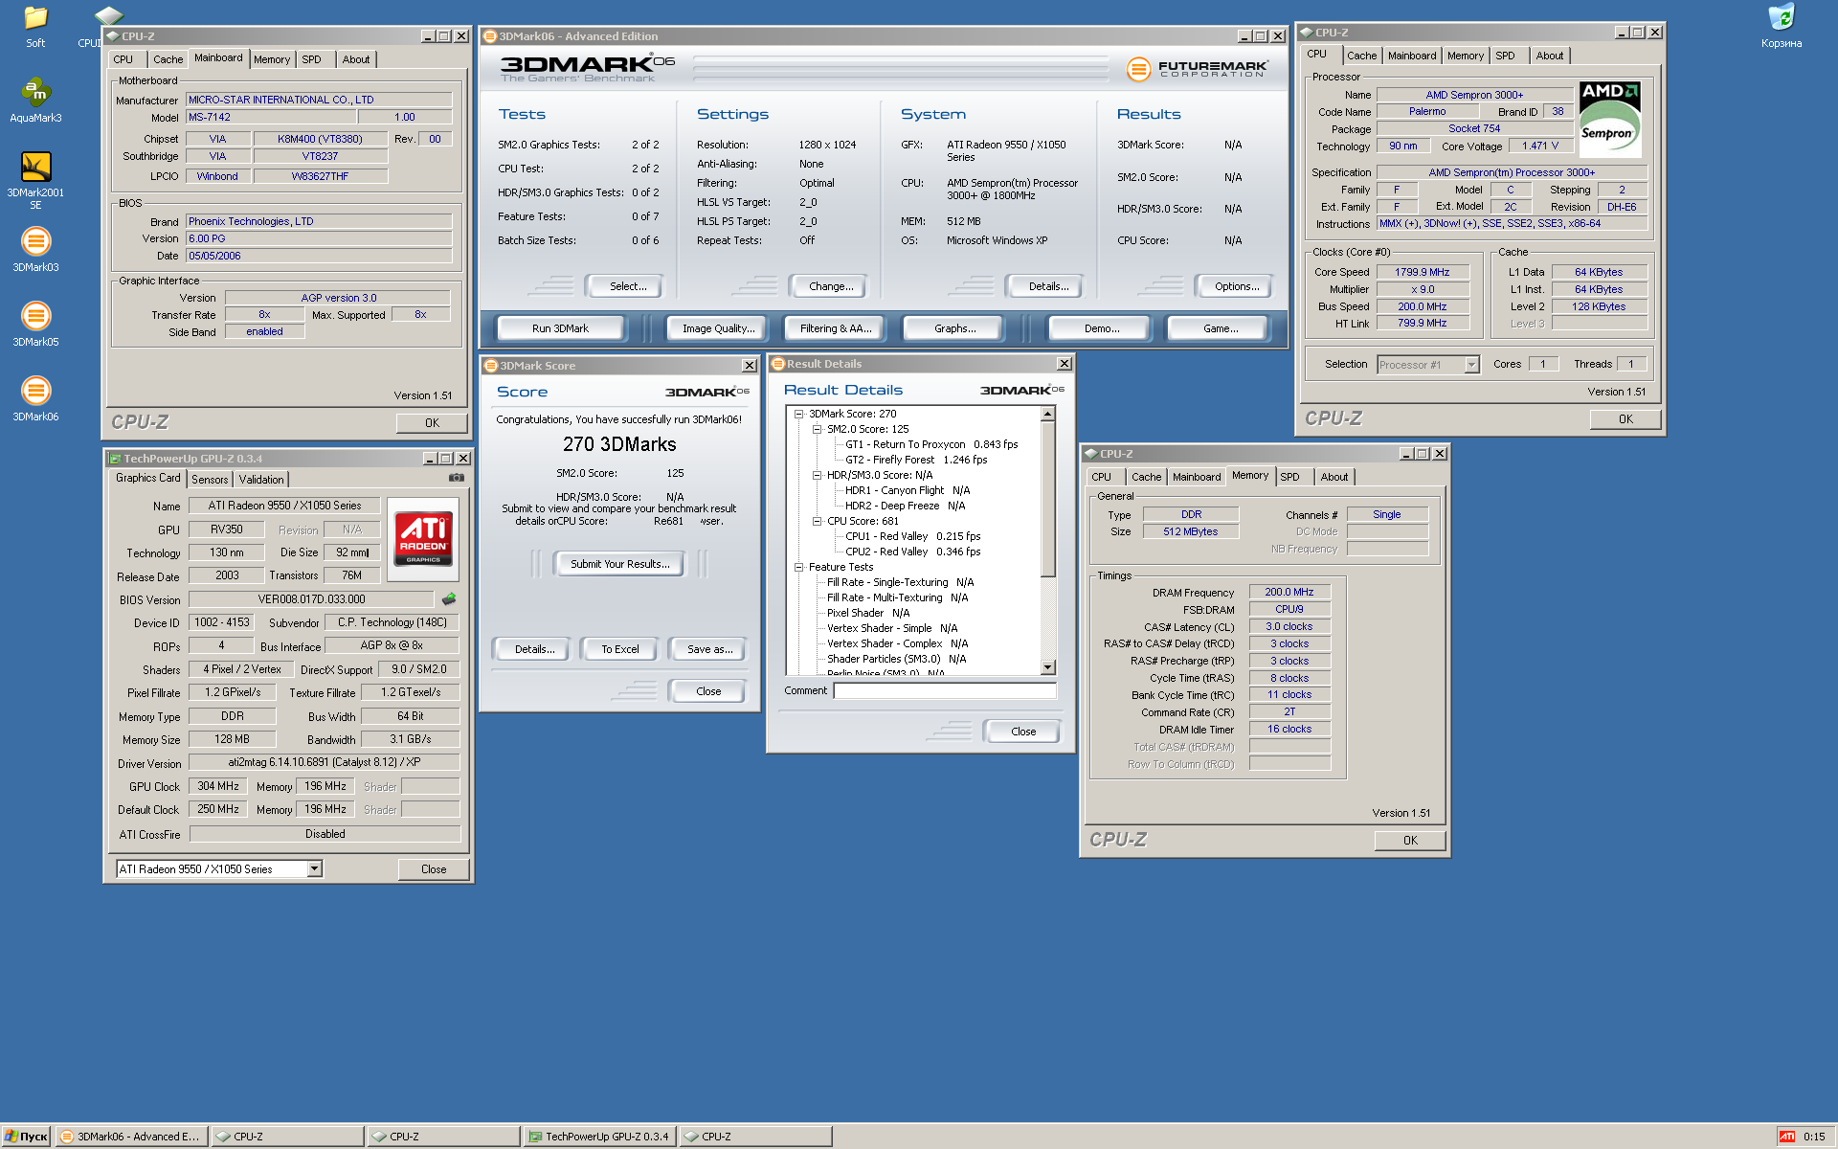Open the CPU-Z Processor selection dropdown
This screenshot has height=1149, width=1838.
pos(1471,365)
